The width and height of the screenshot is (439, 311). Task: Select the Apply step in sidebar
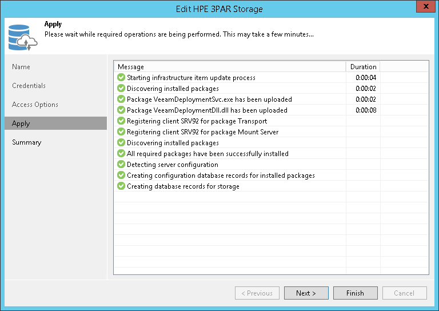click(x=21, y=123)
